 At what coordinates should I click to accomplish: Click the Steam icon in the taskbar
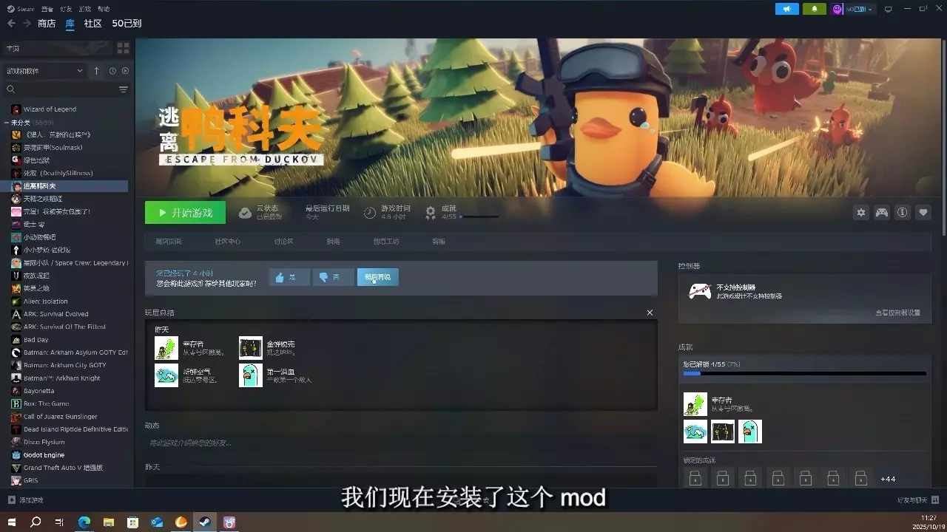point(206,522)
